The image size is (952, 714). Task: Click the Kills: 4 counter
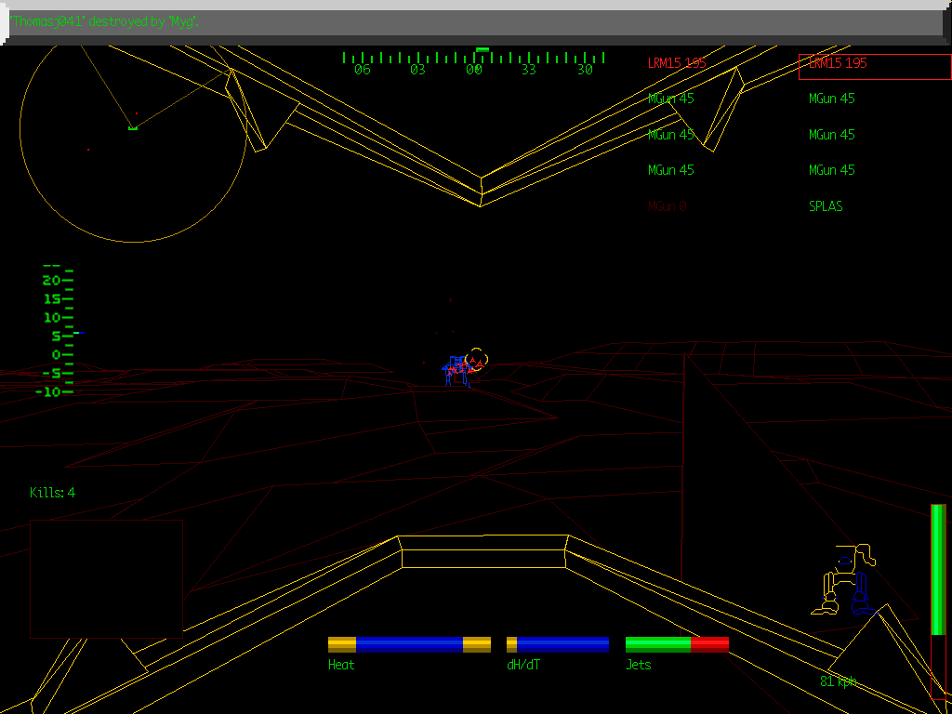point(53,493)
